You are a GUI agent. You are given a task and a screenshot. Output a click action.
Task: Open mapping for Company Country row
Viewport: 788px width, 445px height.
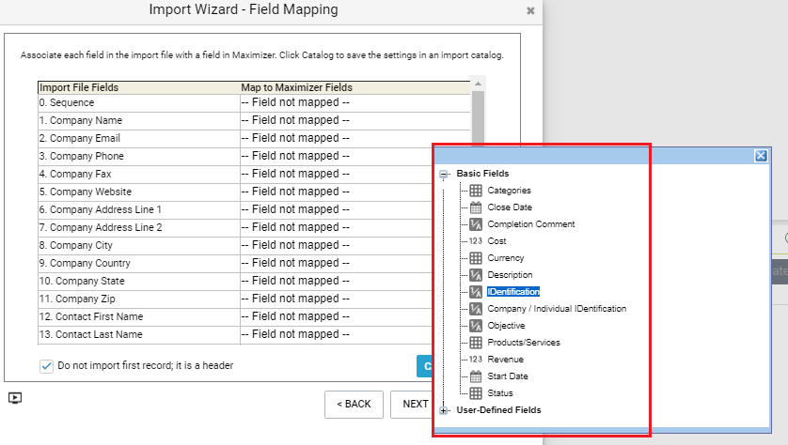(x=337, y=263)
